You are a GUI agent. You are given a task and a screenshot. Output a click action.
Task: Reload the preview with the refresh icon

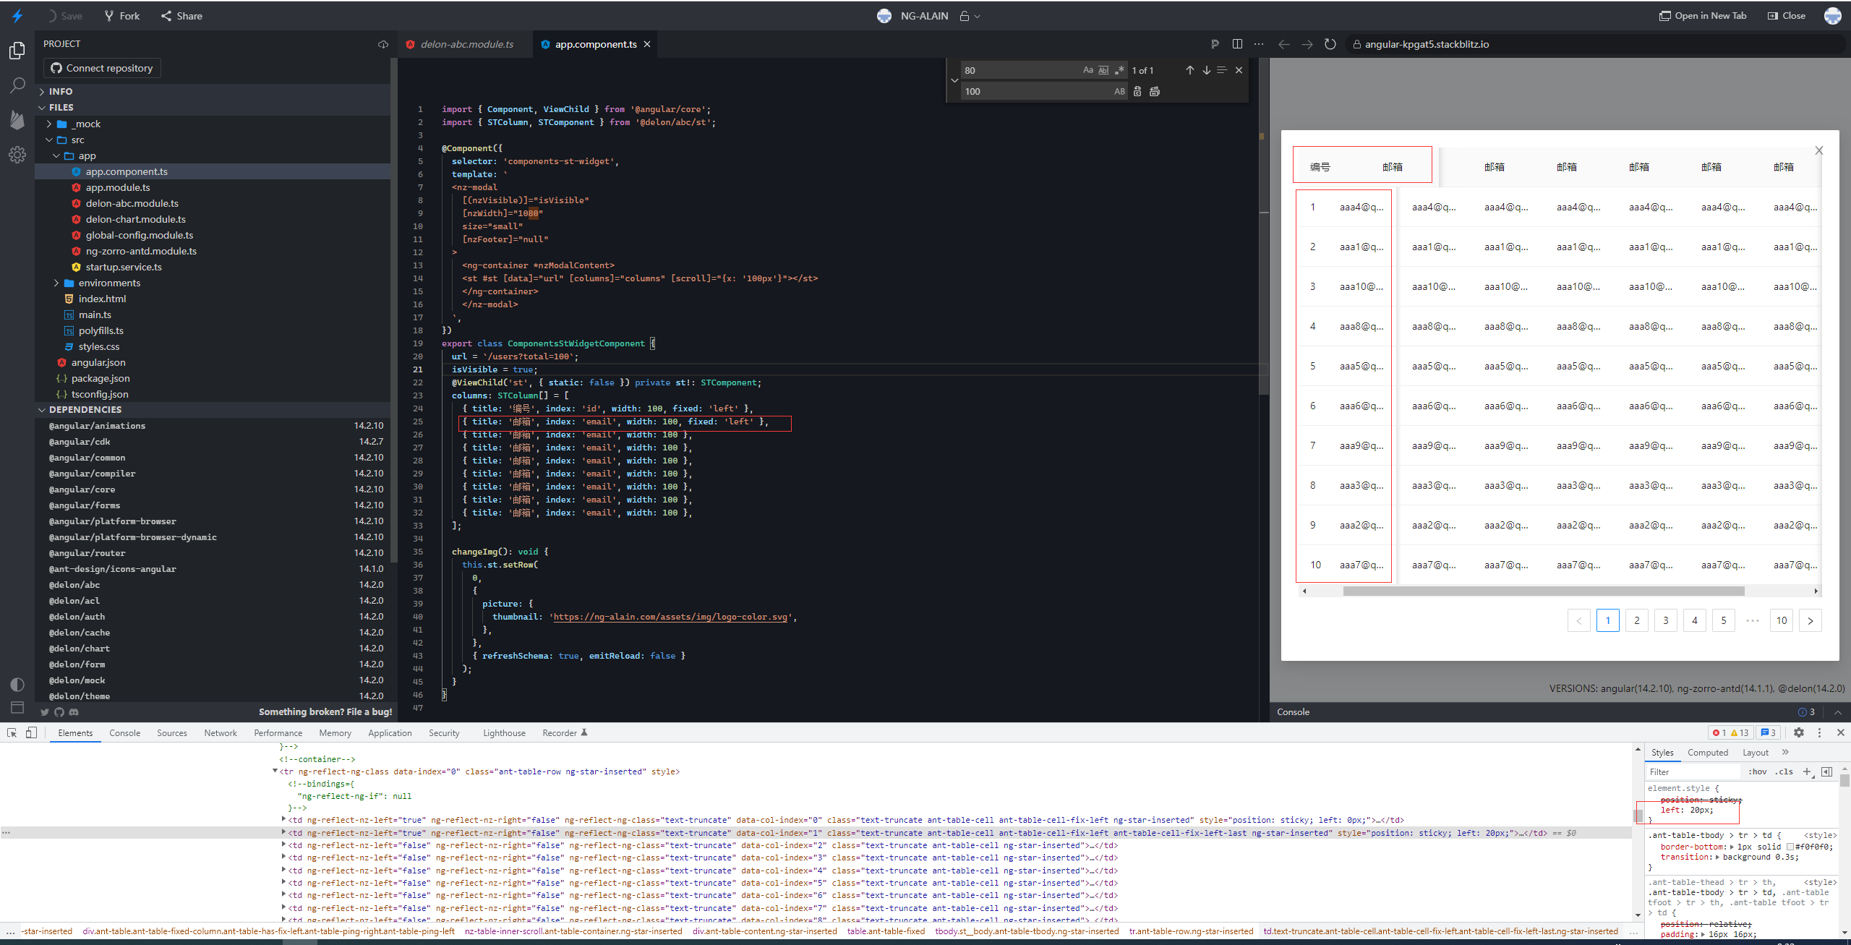pos(1330,44)
